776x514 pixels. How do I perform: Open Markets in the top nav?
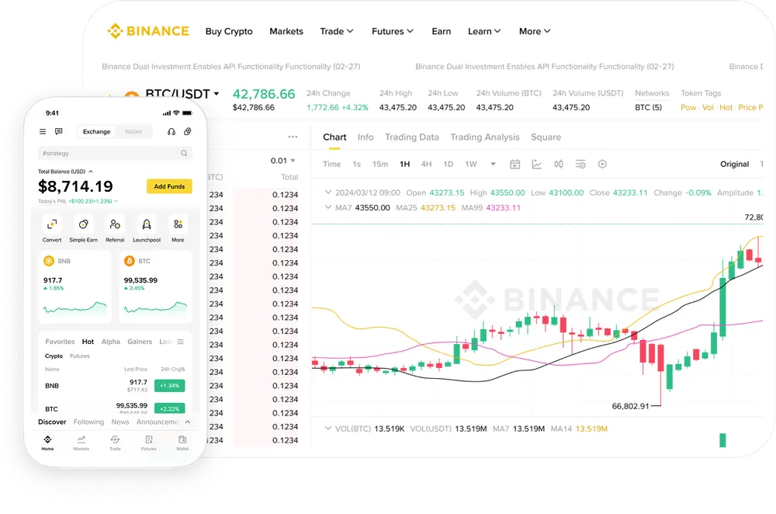tap(286, 31)
